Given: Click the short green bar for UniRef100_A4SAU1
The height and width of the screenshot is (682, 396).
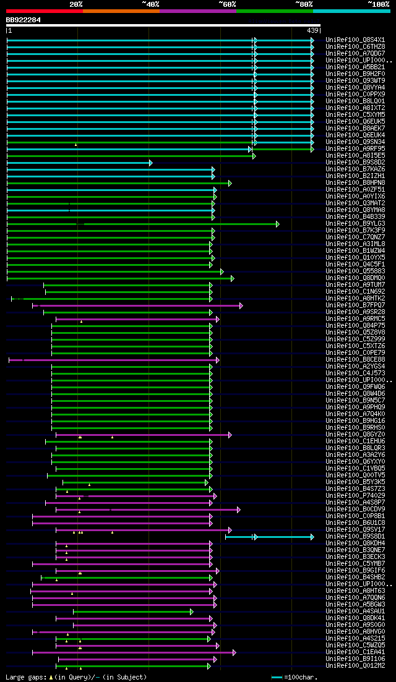Looking at the screenshot, I should point(133,612).
